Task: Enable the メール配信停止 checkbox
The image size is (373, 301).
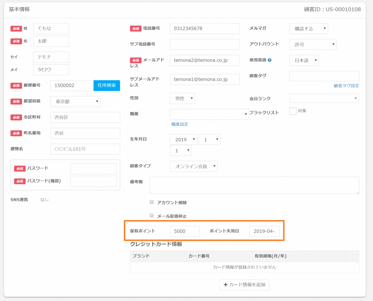Action: click(x=152, y=216)
